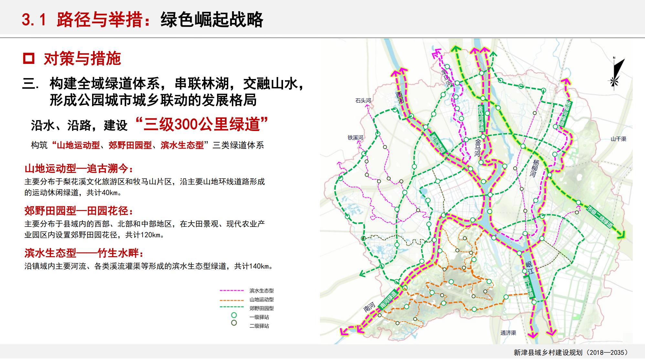Image resolution: width=645 pixels, height=362 pixels.
Task: Click the section number 3.1 in the title
Action: (x=34, y=20)
